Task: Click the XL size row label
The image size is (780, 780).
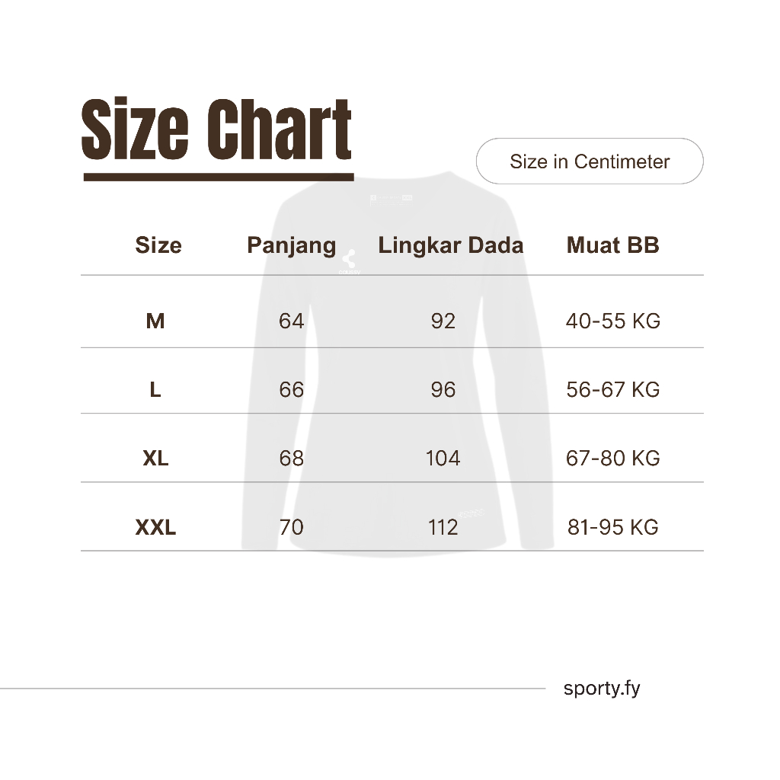Action: point(155,459)
